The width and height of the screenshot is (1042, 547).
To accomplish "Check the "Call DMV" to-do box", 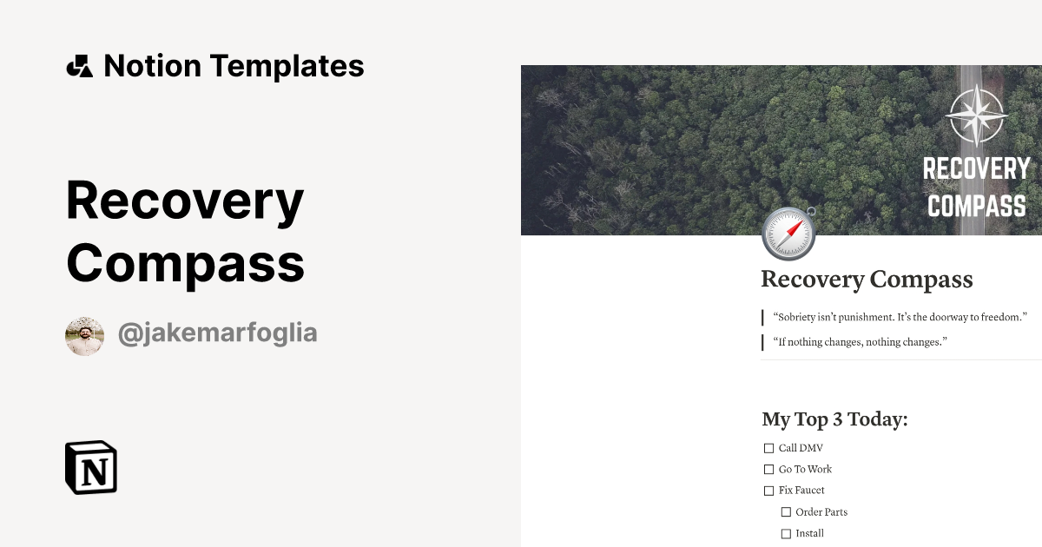I will [768, 447].
